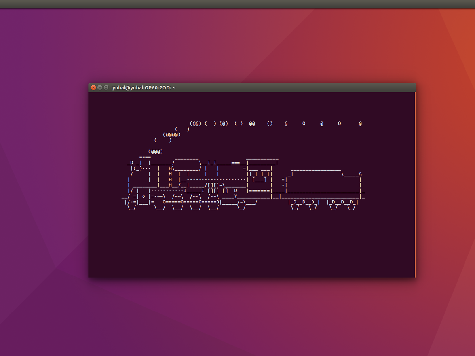Viewport: 475px width, 356px height.
Task: Minimize the terminal window
Action: [100, 87]
